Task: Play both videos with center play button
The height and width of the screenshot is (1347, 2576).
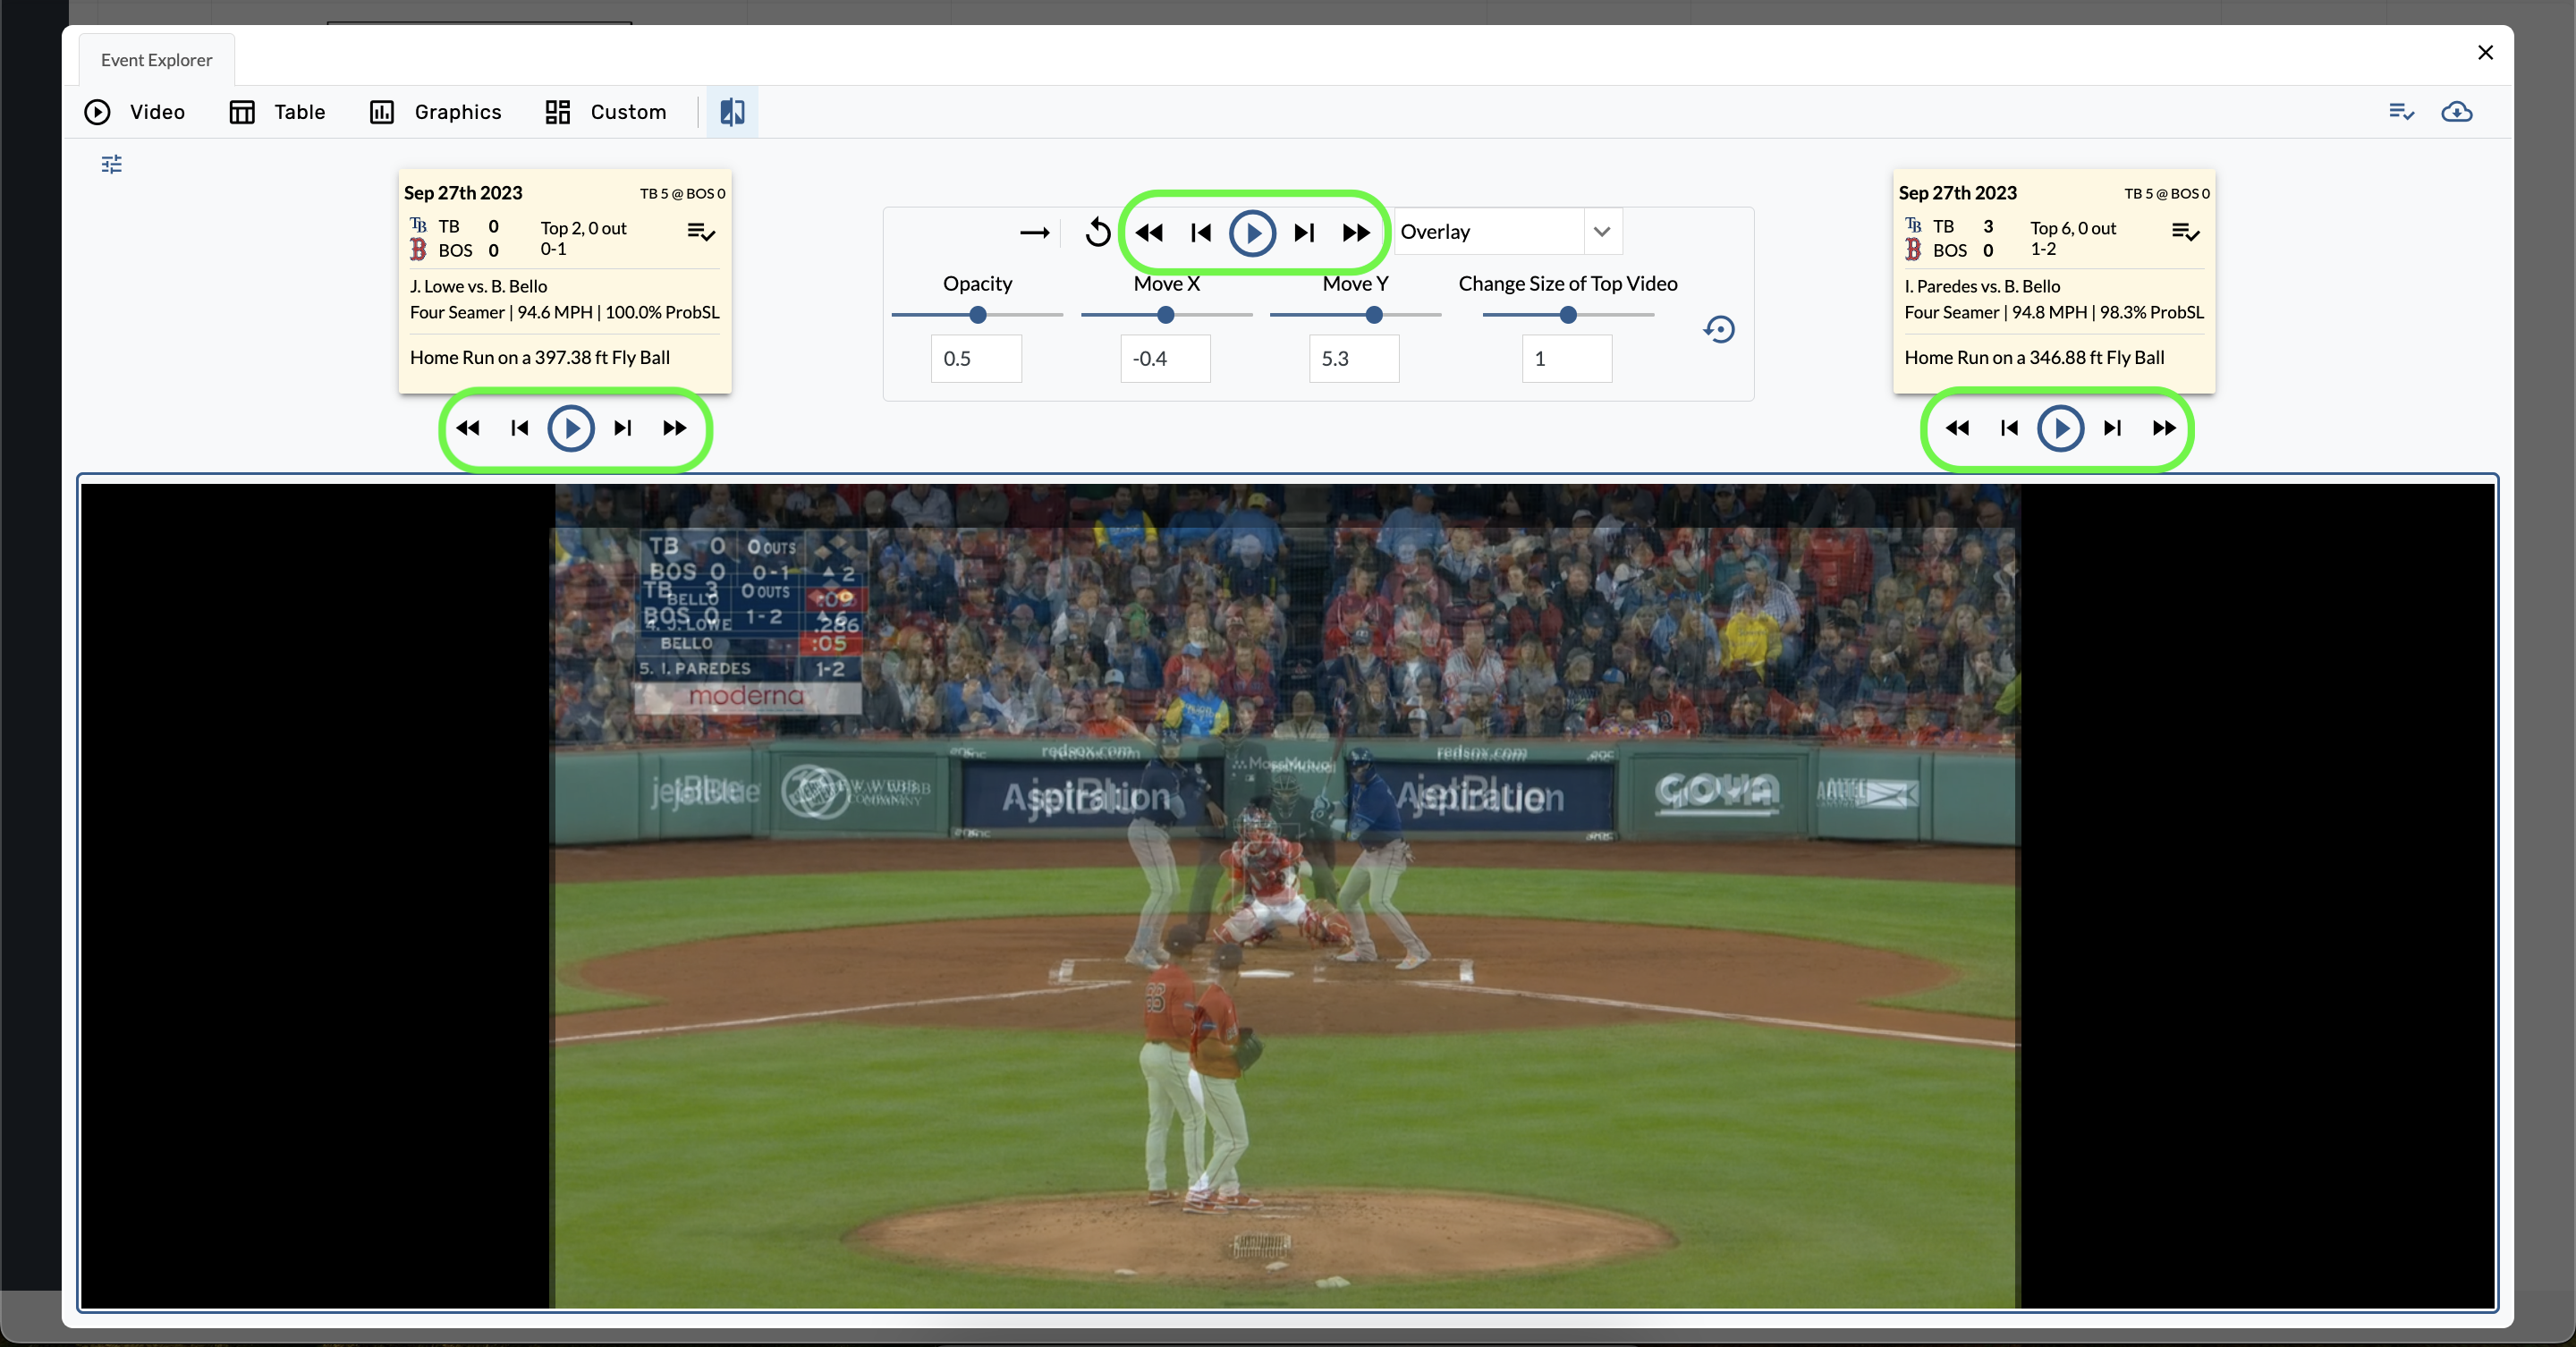Action: (x=1252, y=232)
